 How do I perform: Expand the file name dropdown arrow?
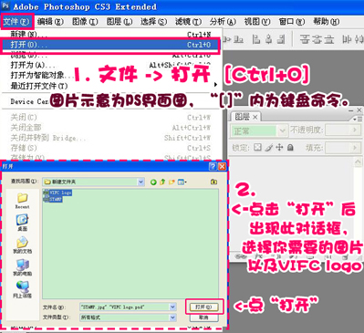pos(172,307)
